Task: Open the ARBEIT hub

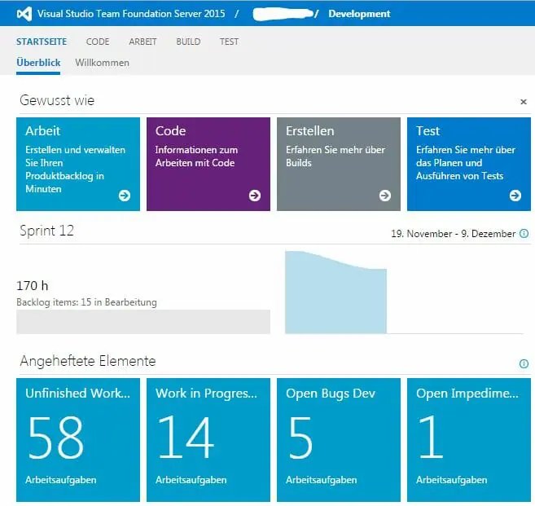Action: (x=143, y=42)
